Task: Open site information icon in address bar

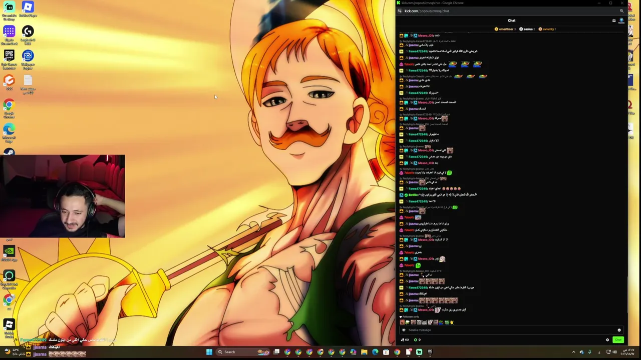Action: 400,11
